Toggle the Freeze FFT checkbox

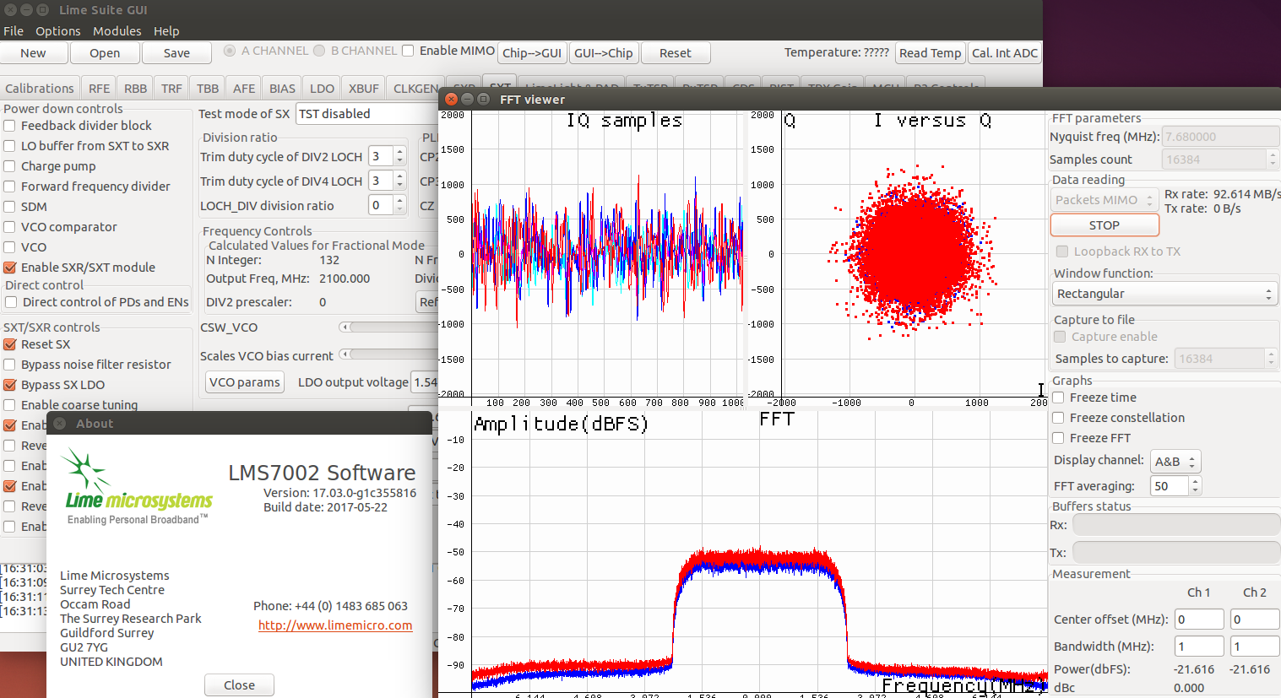click(x=1059, y=438)
